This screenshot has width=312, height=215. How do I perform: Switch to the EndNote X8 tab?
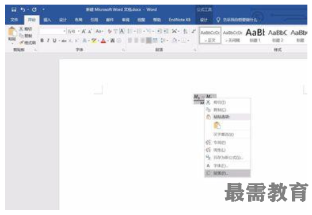tap(180, 20)
